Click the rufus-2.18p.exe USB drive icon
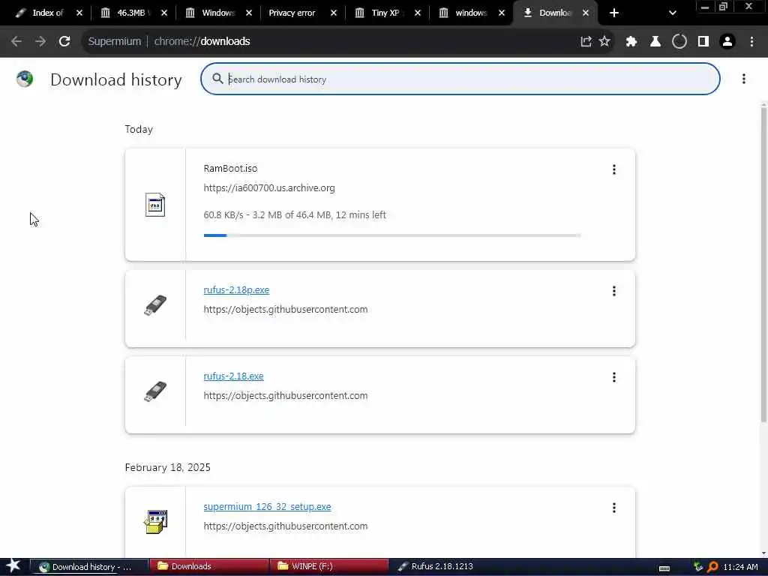 pos(155,305)
